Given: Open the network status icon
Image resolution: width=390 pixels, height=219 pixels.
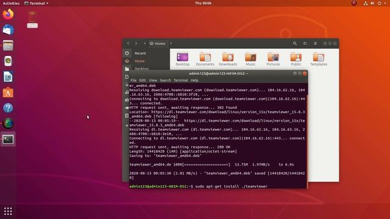Looking at the screenshot, I should click(366, 3).
